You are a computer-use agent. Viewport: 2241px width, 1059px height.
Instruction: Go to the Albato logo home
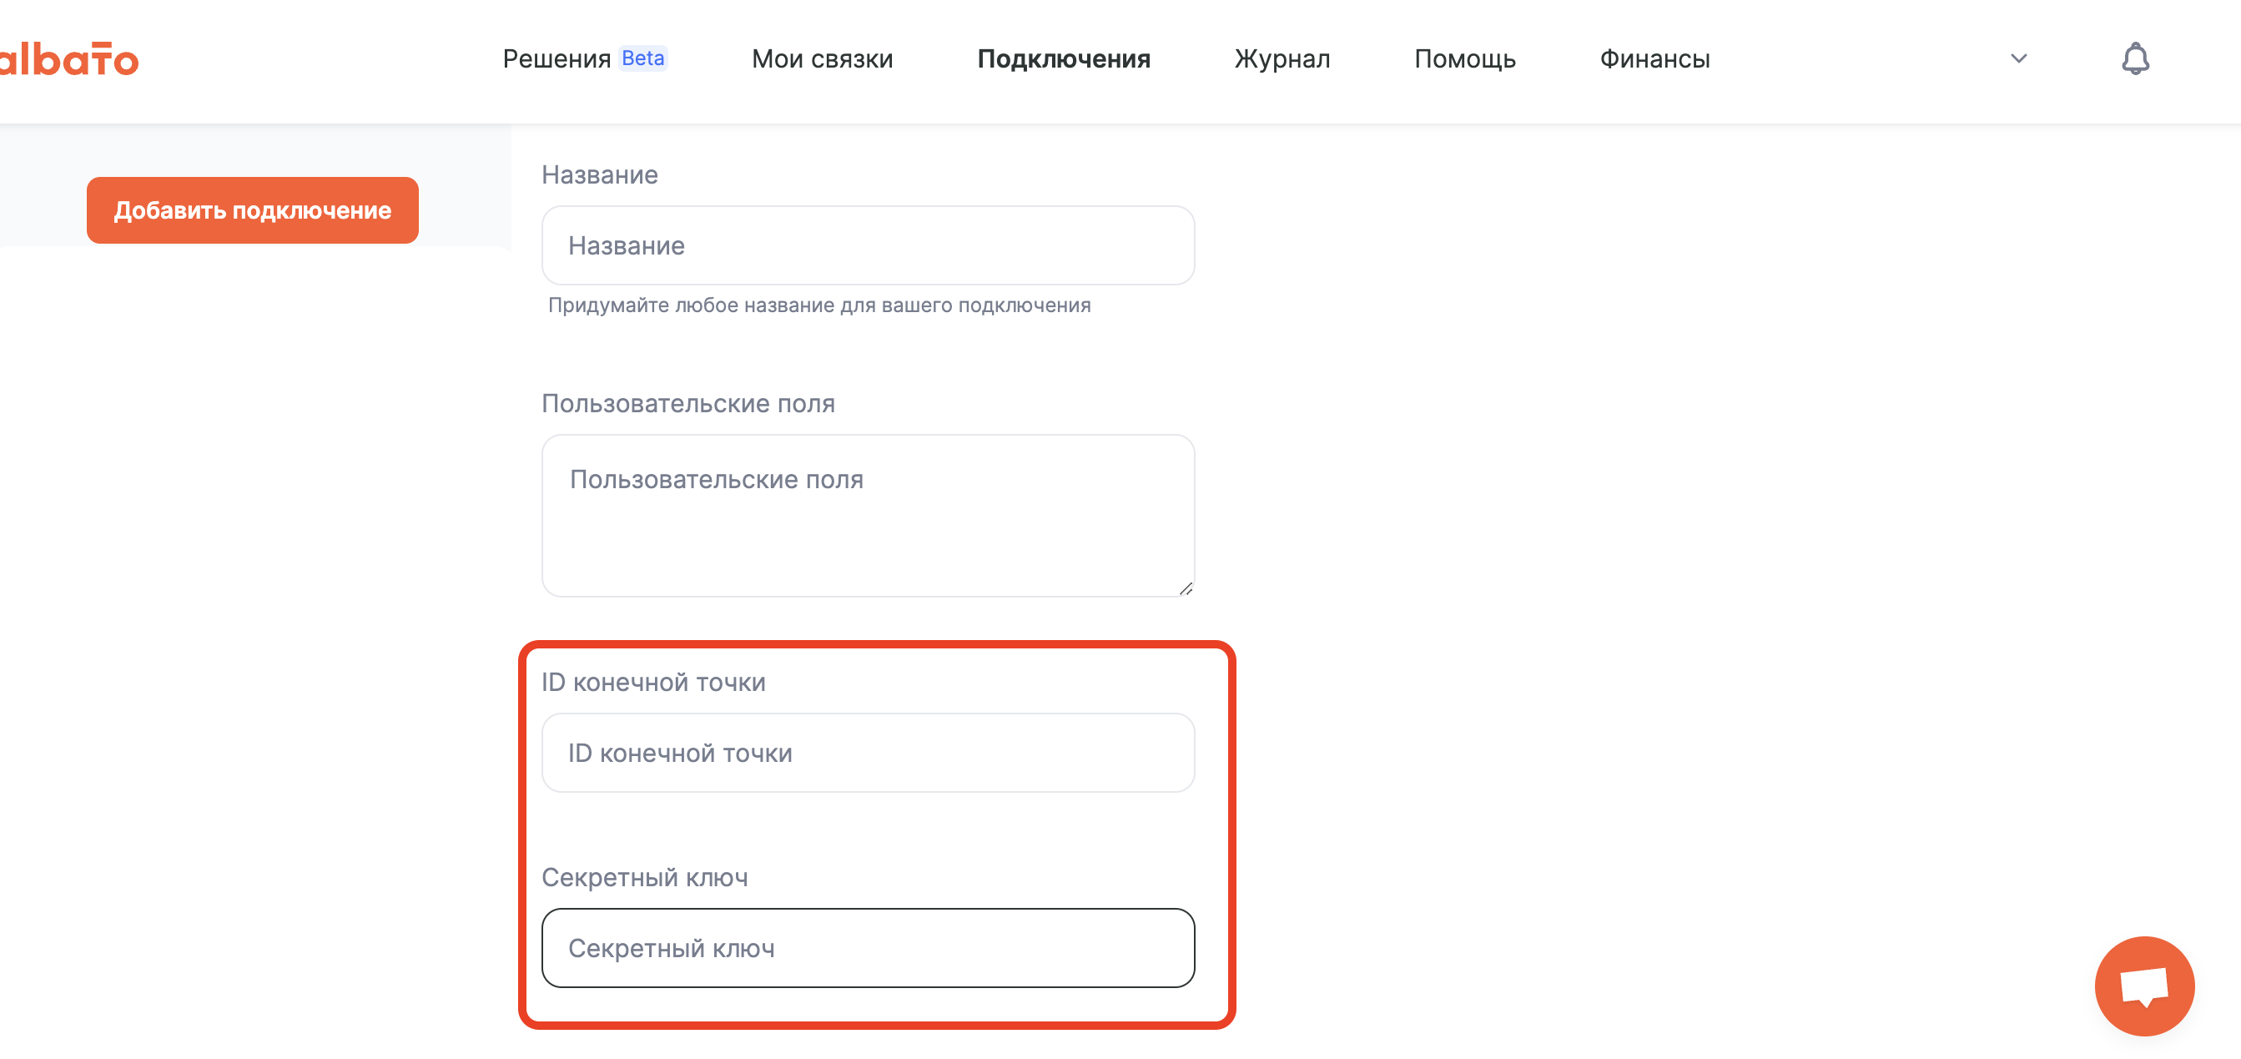click(x=68, y=58)
